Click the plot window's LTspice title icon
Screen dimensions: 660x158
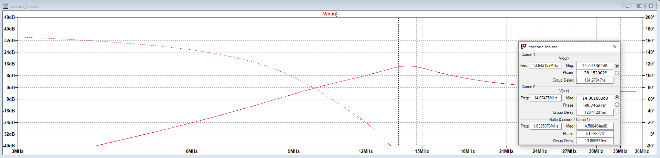(5, 6)
